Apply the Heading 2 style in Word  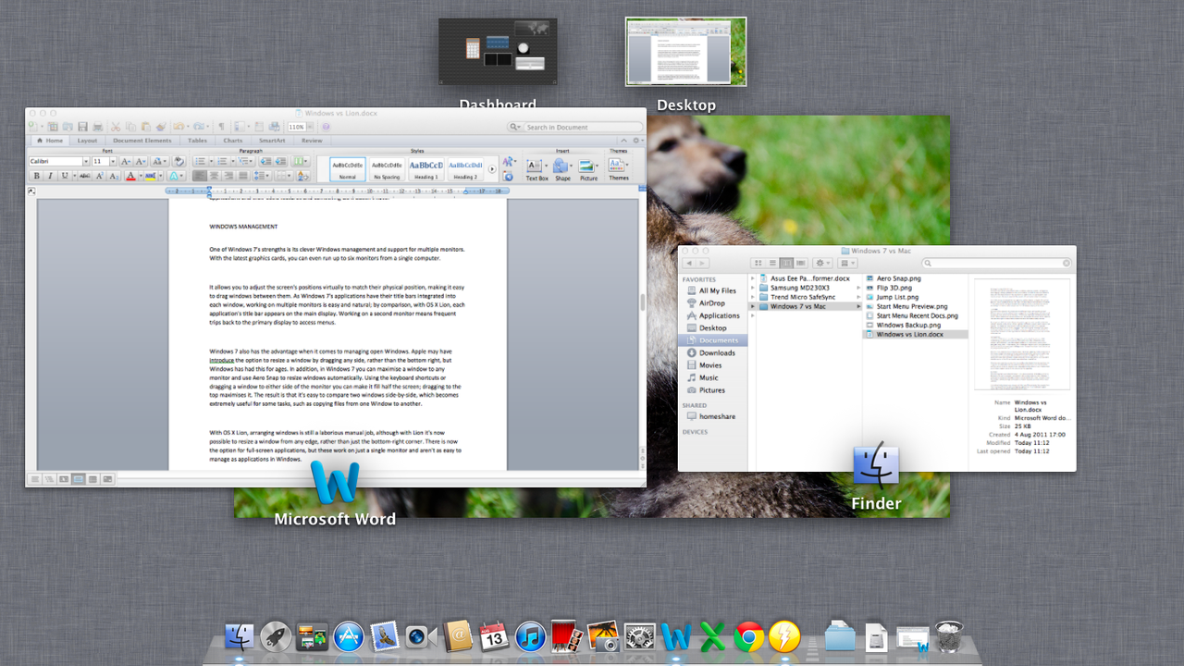pos(465,168)
